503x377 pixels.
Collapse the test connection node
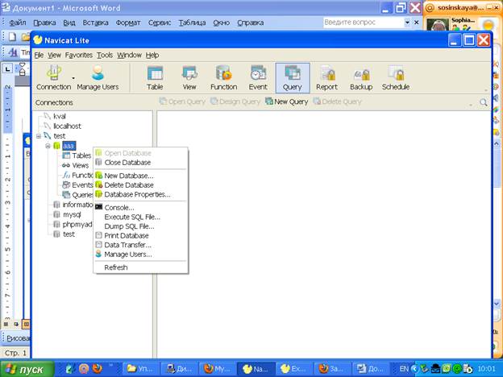click(39, 136)
